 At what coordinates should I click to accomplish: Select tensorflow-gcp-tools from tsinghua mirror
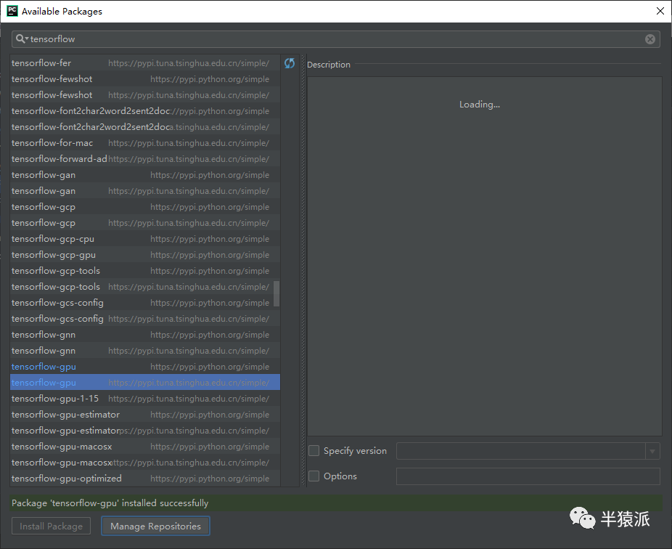point(145,287)
